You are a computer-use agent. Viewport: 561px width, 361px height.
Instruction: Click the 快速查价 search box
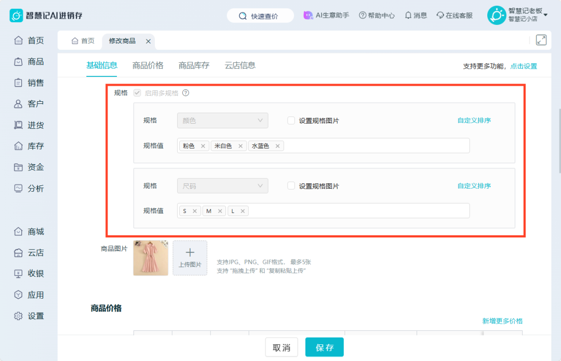pos(260,16)
